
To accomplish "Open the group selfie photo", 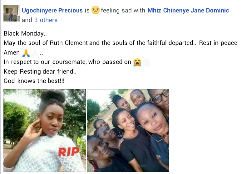I will (128, 131).
